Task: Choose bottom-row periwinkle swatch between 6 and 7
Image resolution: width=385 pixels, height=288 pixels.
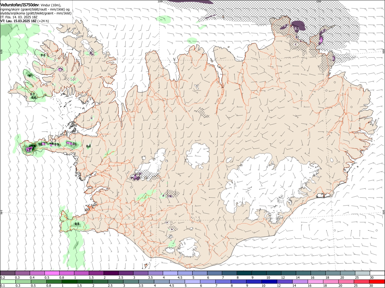Action: coord(208,281)
